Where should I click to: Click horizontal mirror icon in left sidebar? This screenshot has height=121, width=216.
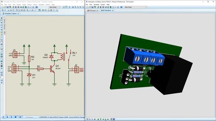1,80
